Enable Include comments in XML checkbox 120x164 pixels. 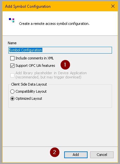pos(13,58)
